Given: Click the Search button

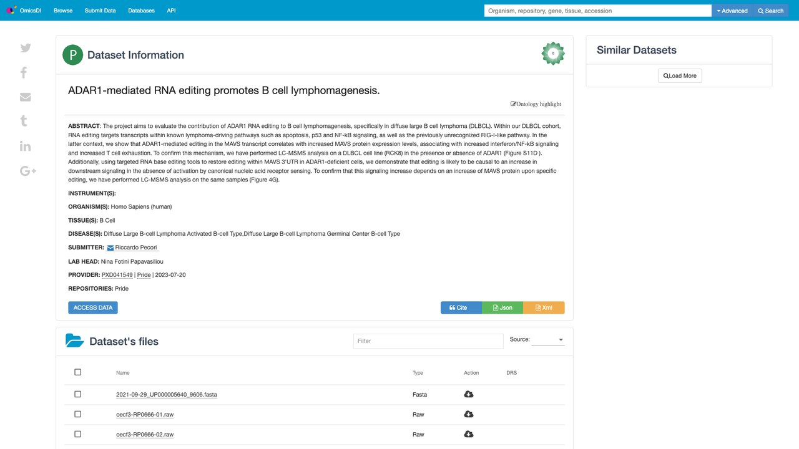Looking at the screenshot, I should pyautogui.click(x=770, y=11).
